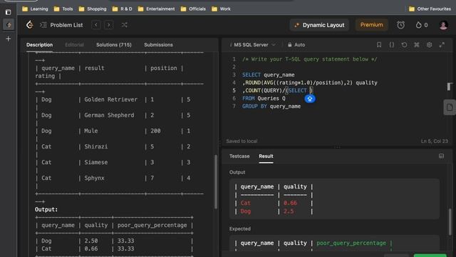Go to the next problem arrow
This screenshot has width=456, height=257.
pos(109,25)
